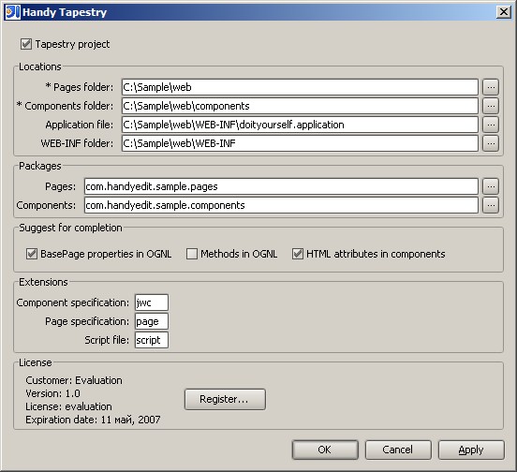
Task: Click the Application file path field
Action: [300, 125]
